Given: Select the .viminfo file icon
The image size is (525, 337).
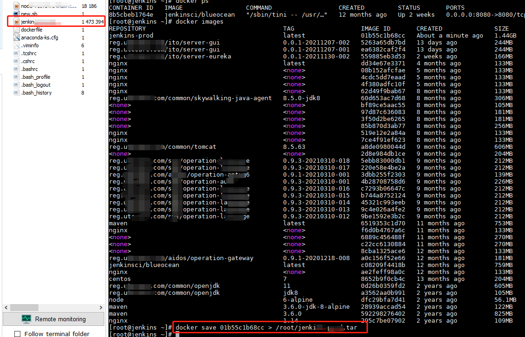Looking at the screenshot, I should pyautogui.click(x=16, y=45).
